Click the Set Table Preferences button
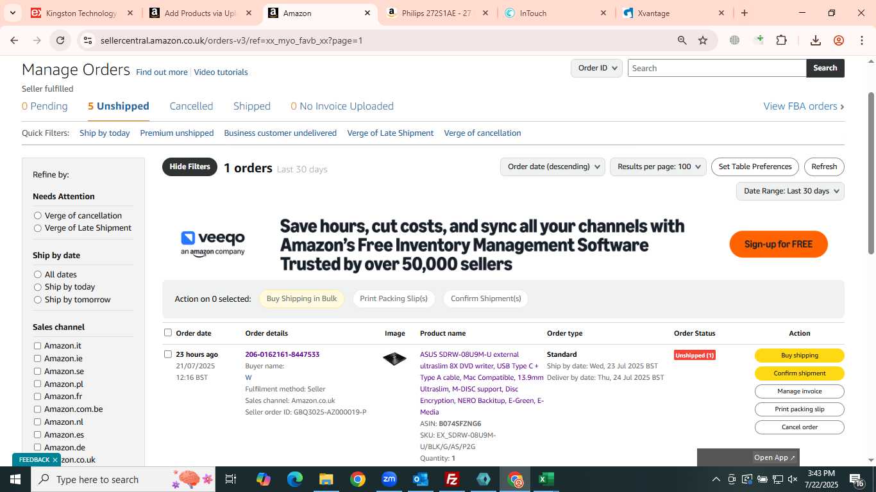Viewport: 876px width, 492px height. click(x=755, y=167)
